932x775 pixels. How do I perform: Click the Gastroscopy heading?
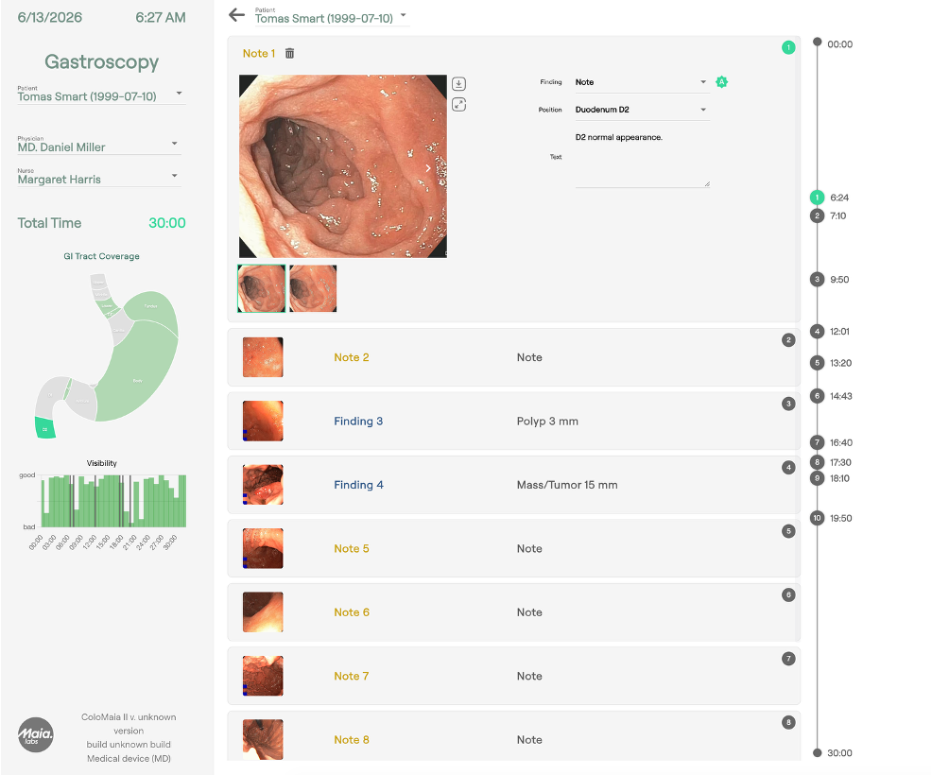[102, 61]
